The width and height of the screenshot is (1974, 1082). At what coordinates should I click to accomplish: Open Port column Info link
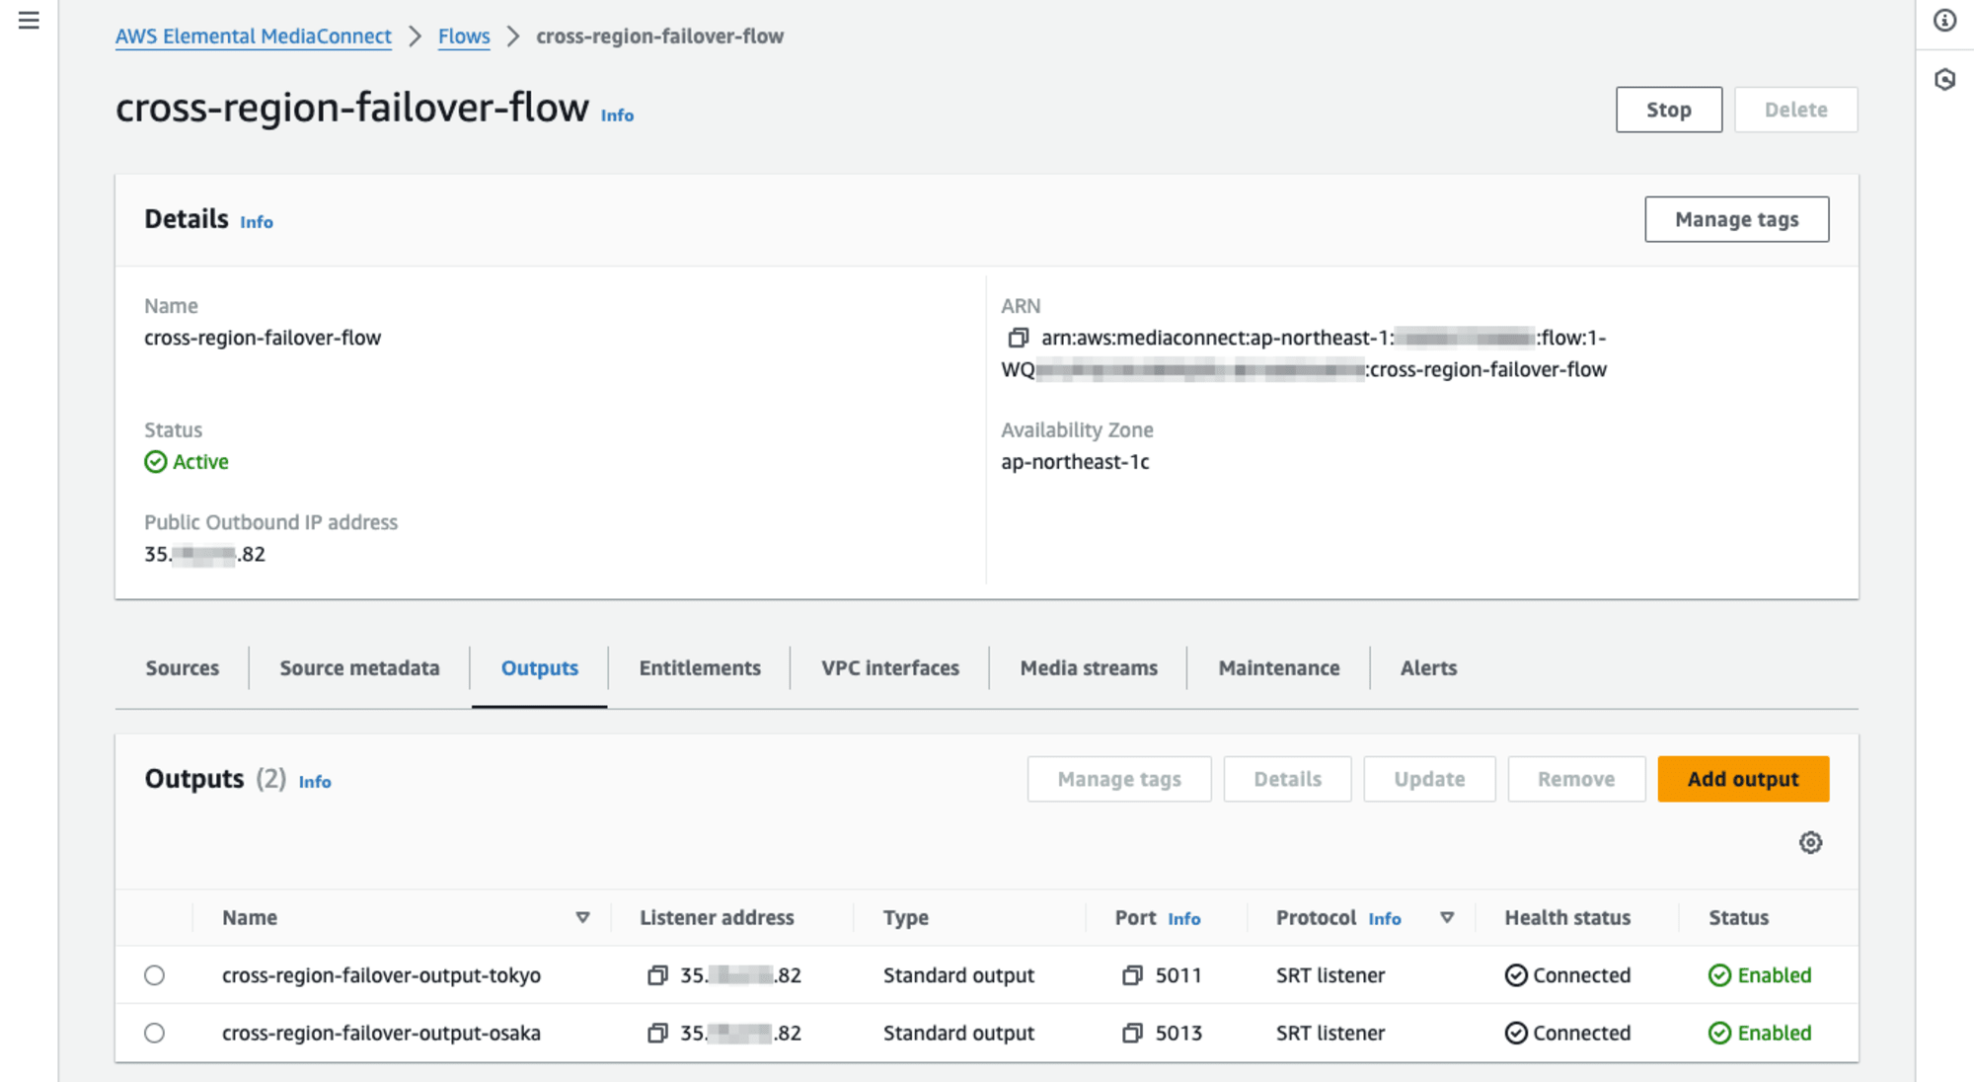pyautogui.click(x=1184, y=919)
